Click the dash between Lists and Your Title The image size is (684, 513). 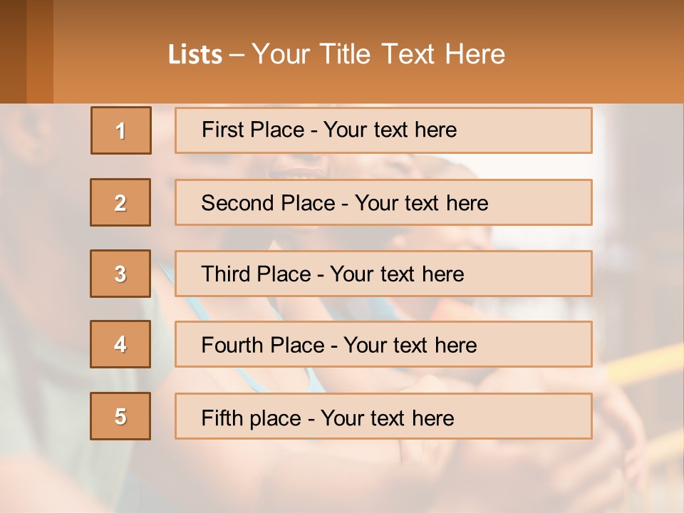click(x=236, y=55)
